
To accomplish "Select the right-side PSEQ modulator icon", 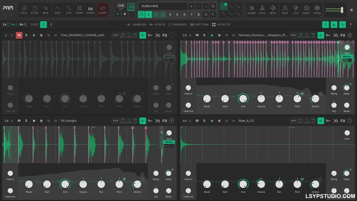I will click(317, 10).
